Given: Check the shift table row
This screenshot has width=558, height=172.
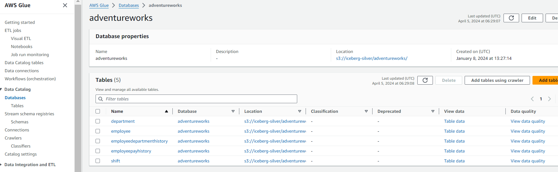Looking at the screenshot, I should [x=98, y=161].
